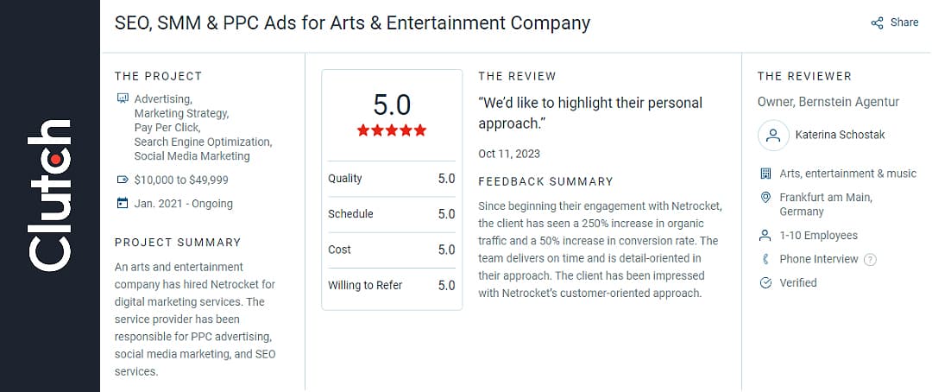Click the Share icon
932x392 pixels.
(x=877, y=22)
